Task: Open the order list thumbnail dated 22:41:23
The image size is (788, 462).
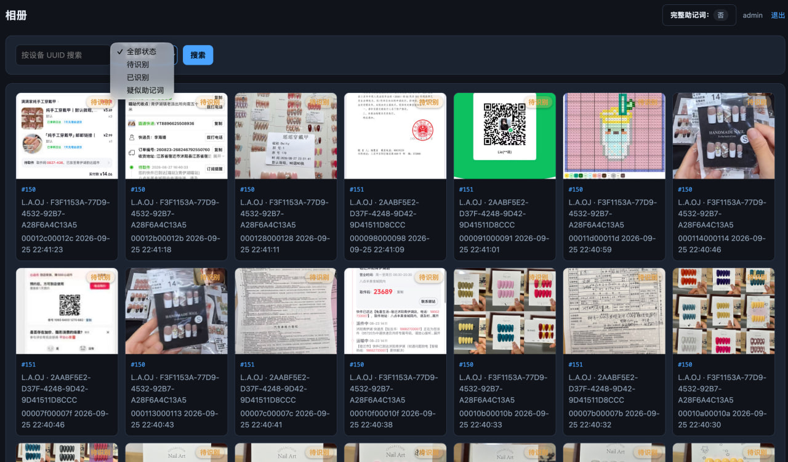Action: click(x=66, y=136)
